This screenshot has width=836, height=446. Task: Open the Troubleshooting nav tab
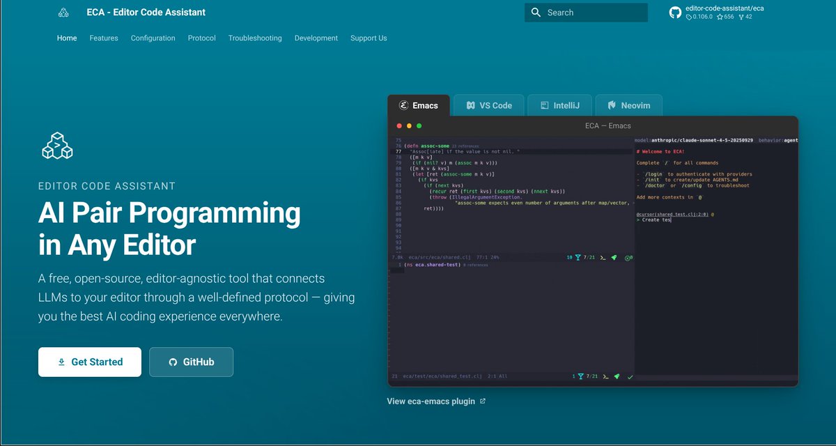[255, 38]
